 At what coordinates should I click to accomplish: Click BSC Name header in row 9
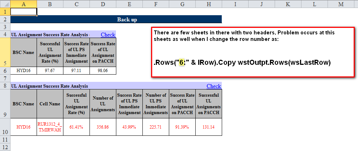(x=24, y=104)
